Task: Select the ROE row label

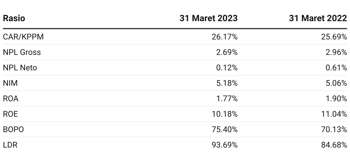Action: pyautogui.click(x=10, y=114)
